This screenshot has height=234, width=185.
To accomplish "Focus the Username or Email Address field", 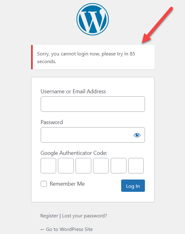I will click(93, 104).
